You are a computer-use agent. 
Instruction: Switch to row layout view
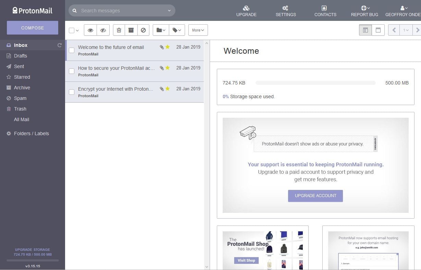378,30
